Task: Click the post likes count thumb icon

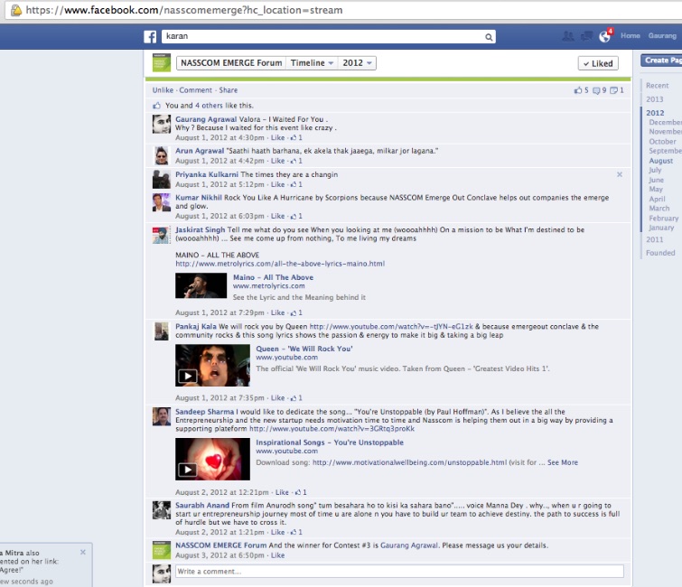Action: point(578,90)
